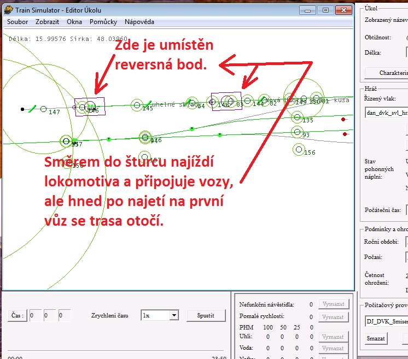Click the third Čas seconds input field

click(x=65, y=316)
